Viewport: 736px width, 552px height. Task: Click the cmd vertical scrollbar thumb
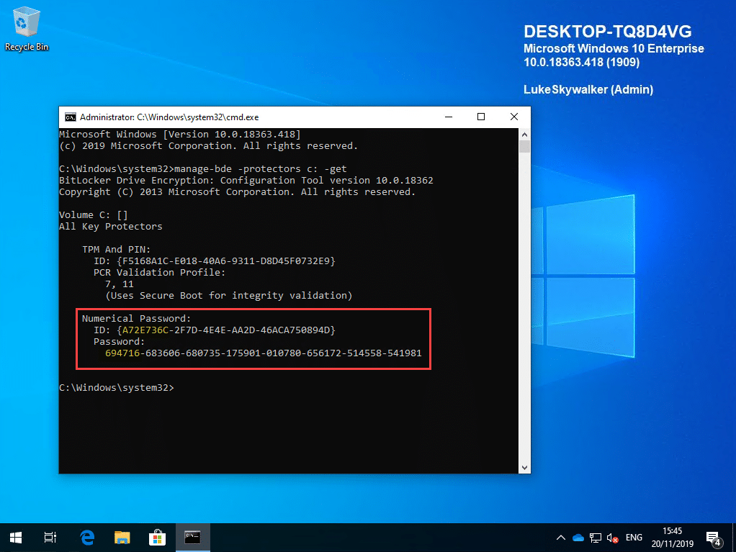[x=525, y=146]
